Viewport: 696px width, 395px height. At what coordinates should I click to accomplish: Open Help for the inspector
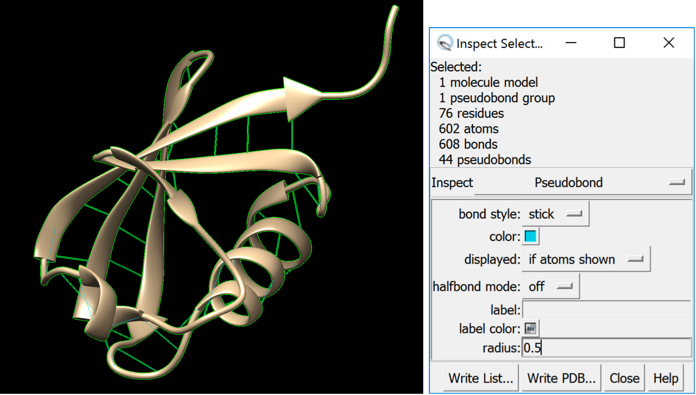tap(665, 378)
